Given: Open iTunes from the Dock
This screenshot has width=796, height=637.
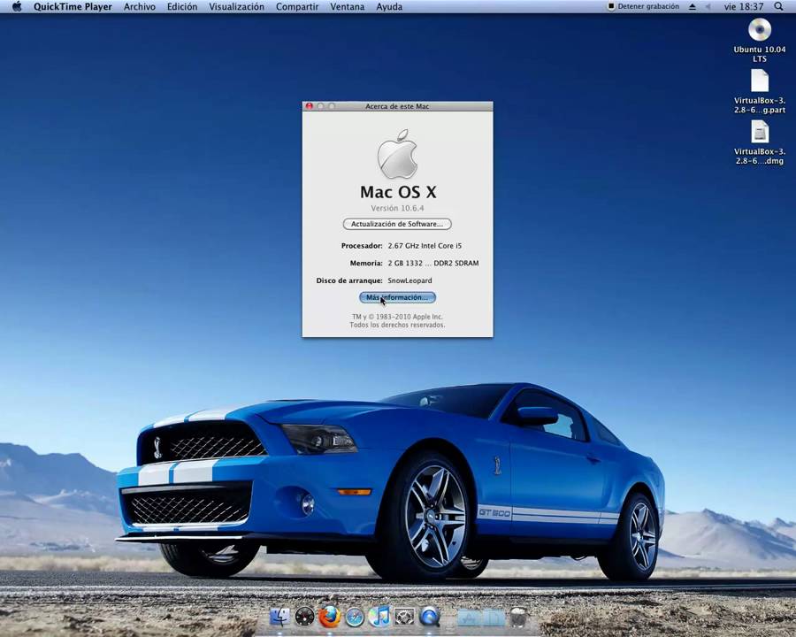Looking at the screenshot, I should [379, 617].
